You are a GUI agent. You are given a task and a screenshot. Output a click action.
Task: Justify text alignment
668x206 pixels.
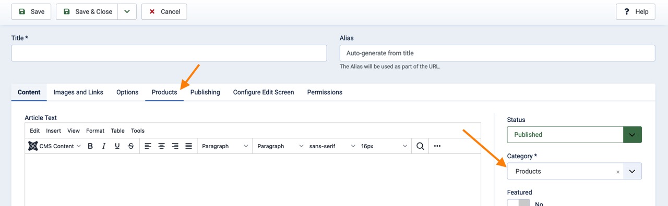[x=189, y=146]
